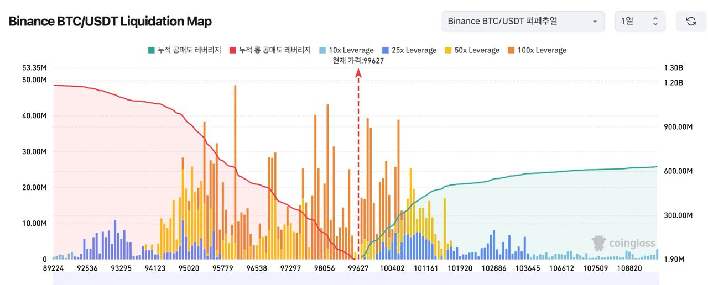This screenshot has width=708, height=285.
Task: Open the Binance BTC/USDT 퍼페추얼 dropdown
Action: tap(523, 21)
